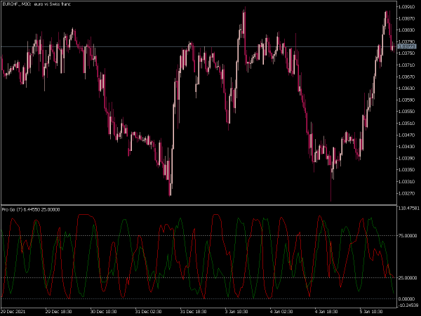Screen dimensions: 421x316
Task: Click indicator level label 75.00000
Action: (x=408, y=236)
